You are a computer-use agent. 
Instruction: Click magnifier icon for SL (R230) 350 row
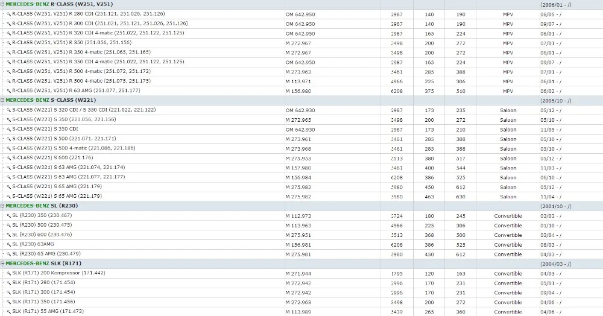(x=8, y=216)
